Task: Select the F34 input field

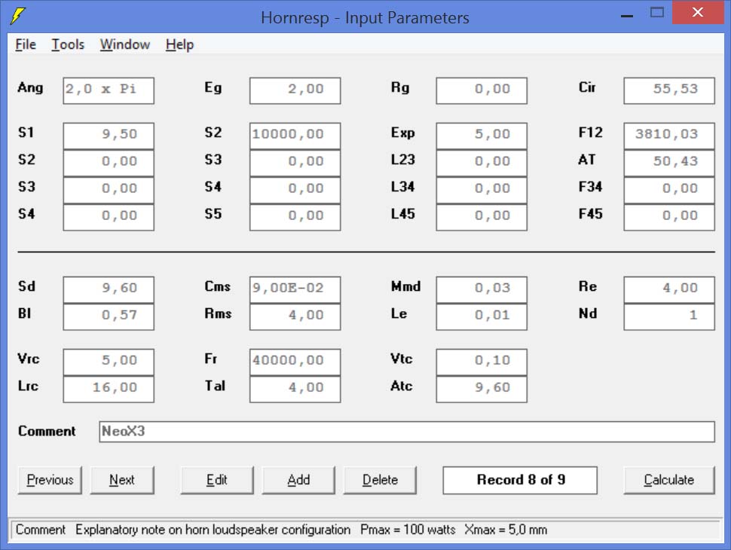Action: (x=669, y=190)
